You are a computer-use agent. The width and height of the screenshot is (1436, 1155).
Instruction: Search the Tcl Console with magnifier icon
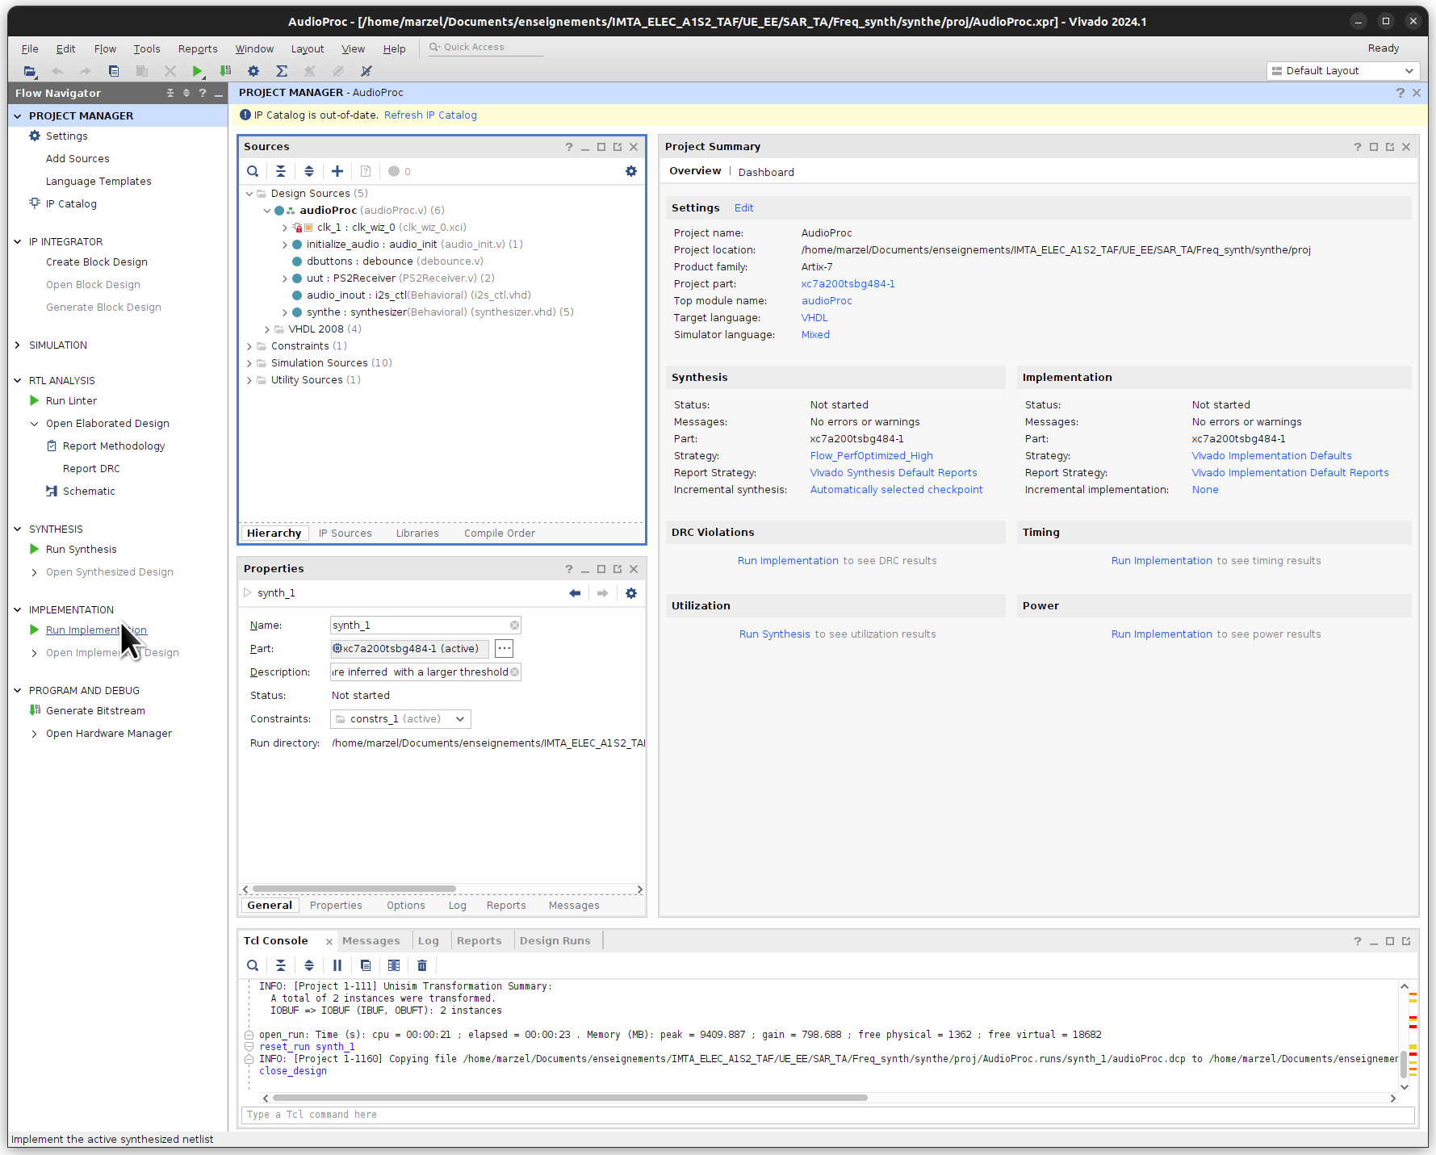click(253, 965)
